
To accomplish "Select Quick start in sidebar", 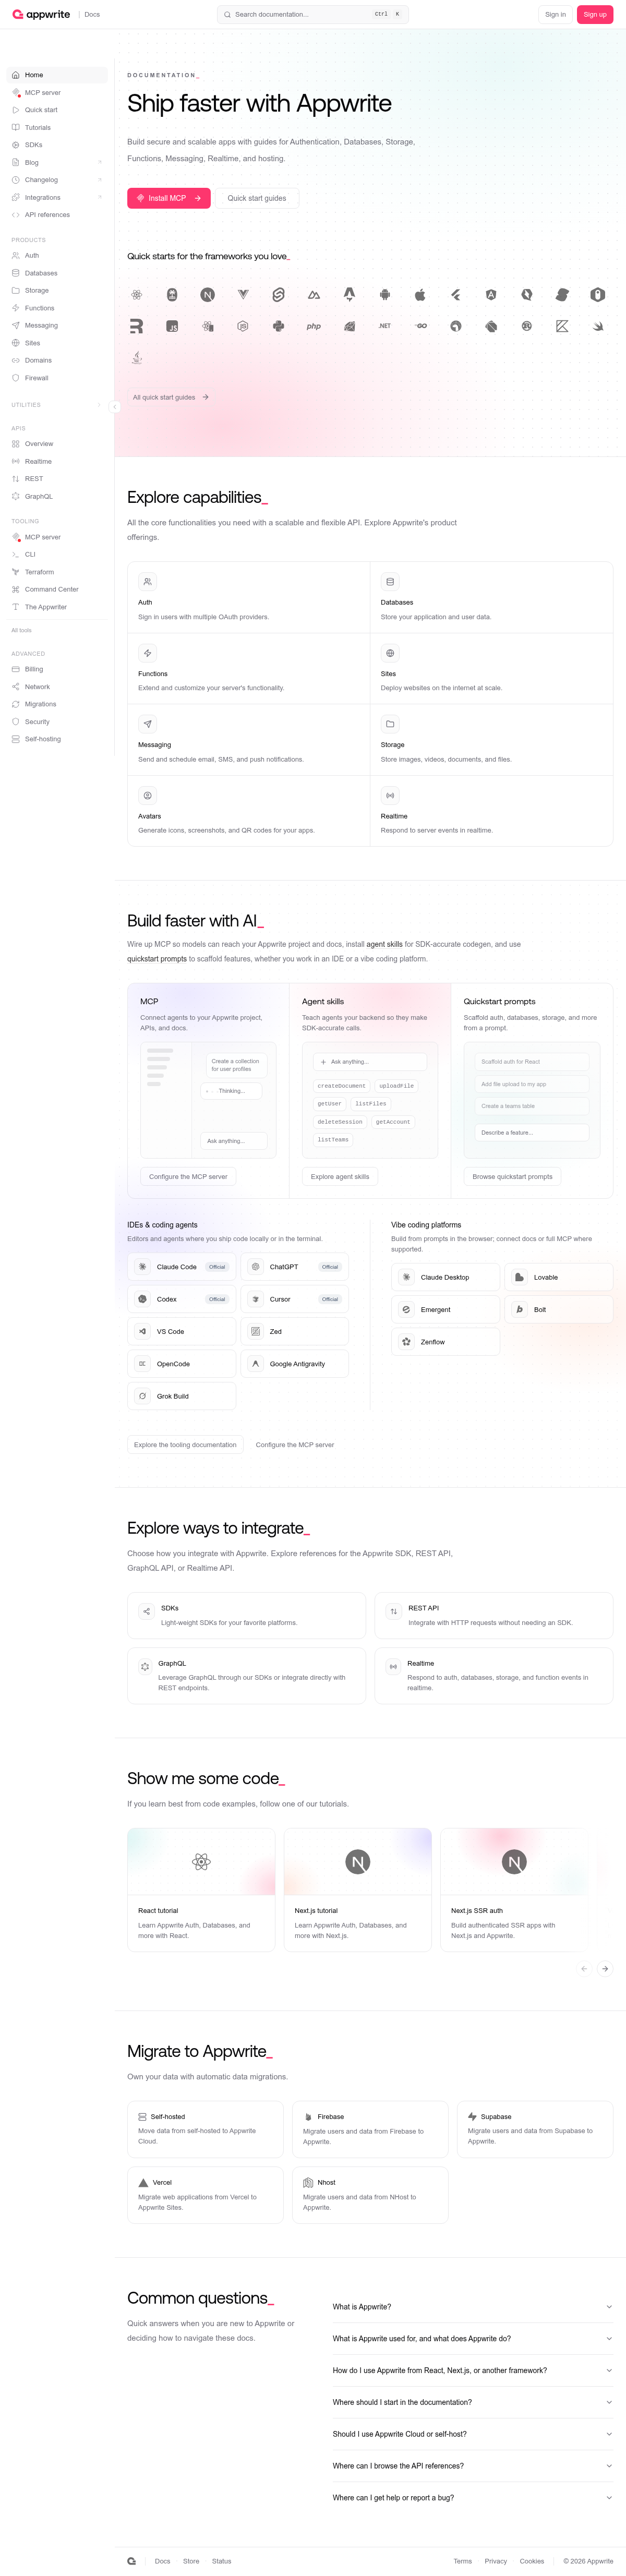I will [x=57, y=110].
